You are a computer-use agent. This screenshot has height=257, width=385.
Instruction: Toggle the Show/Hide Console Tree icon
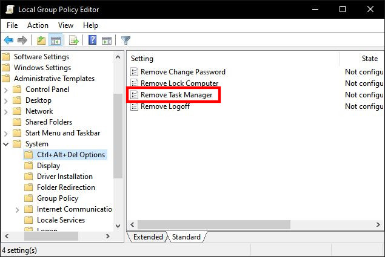point(56,40)
